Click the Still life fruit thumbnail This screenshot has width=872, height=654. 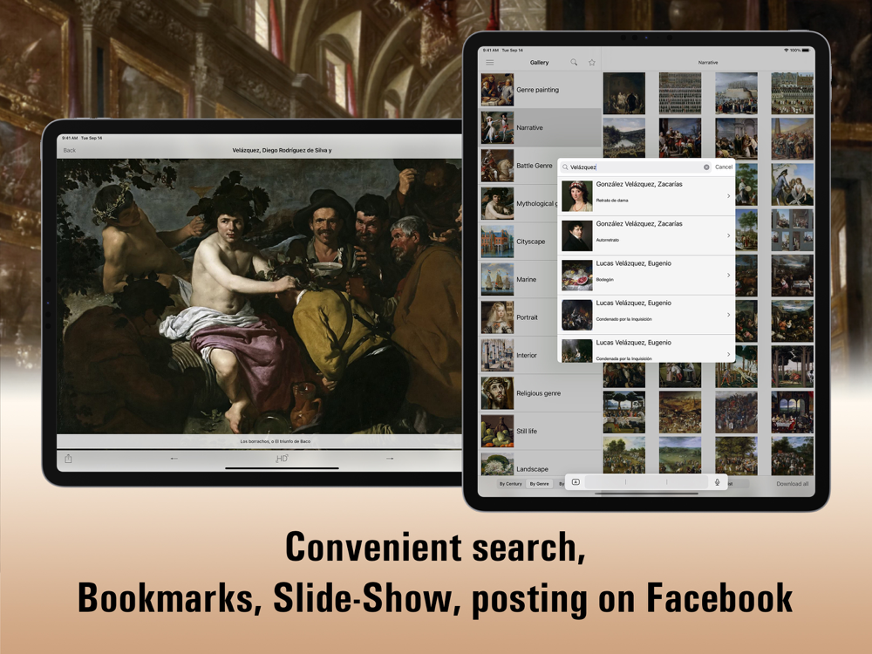(497, 431)
